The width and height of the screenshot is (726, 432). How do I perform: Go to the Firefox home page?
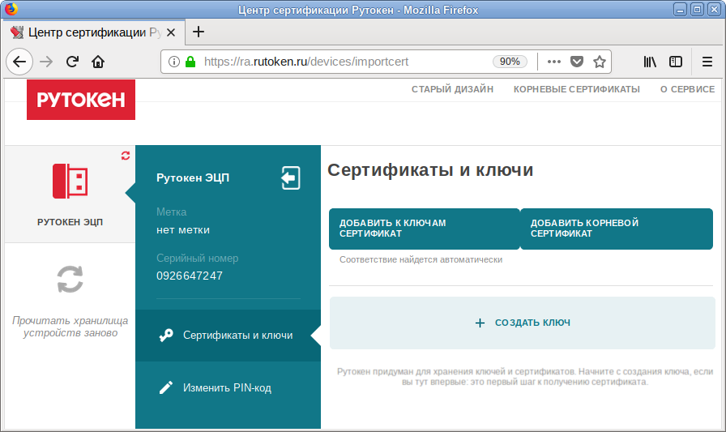click(98, 62)
